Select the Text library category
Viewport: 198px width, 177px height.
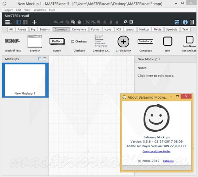185,30
